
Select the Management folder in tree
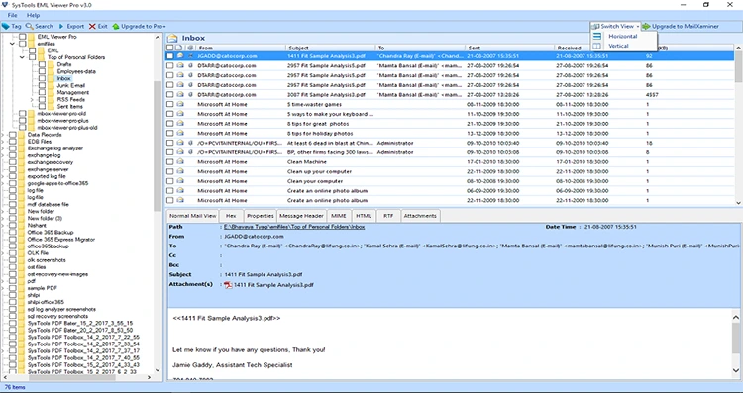point(73,93)
